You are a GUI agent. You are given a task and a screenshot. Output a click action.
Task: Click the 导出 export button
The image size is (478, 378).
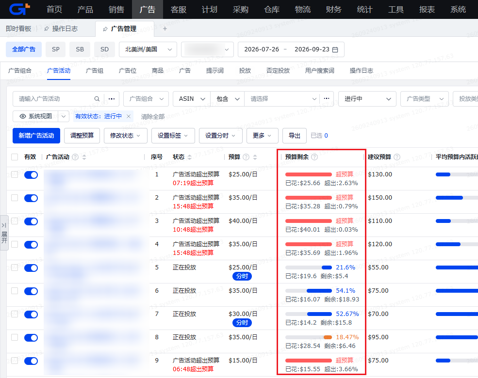coord(295,136)
